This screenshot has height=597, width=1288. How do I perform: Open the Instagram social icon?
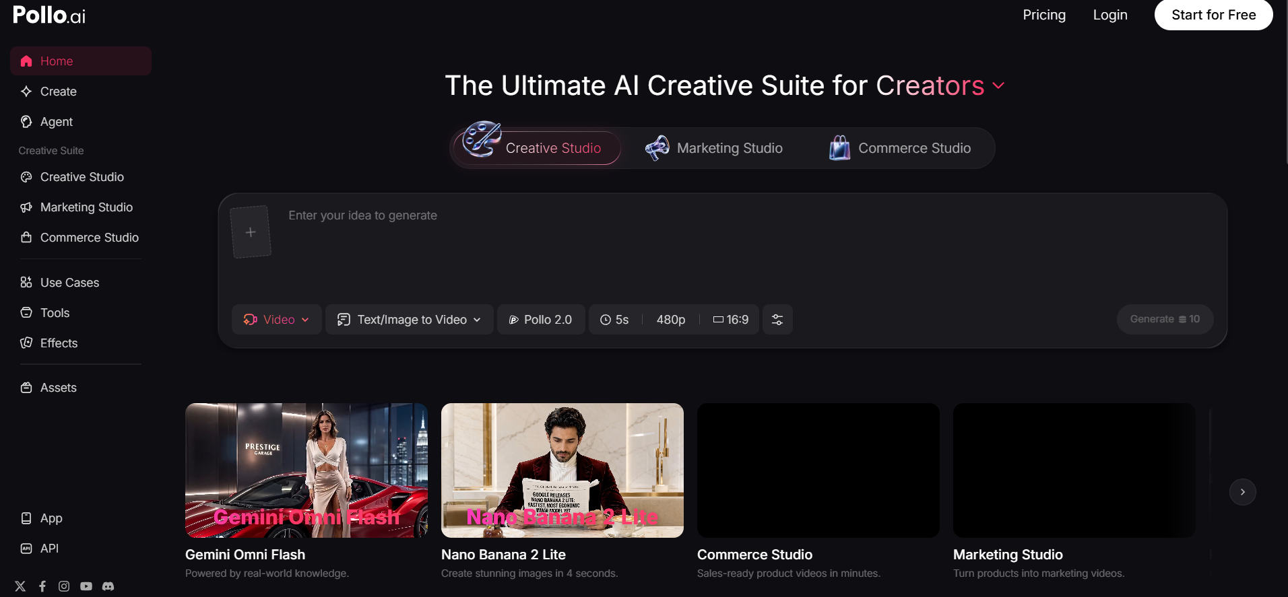point(64,586)
